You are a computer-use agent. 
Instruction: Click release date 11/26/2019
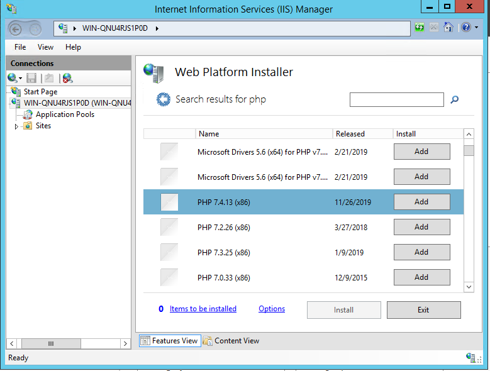[x=353, y=202]
